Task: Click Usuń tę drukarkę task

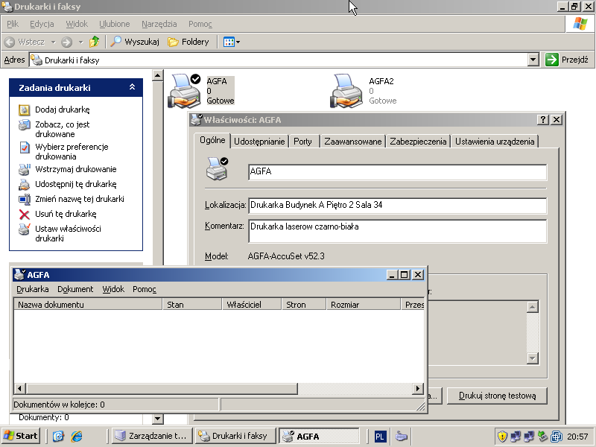Action: (66, 214)
